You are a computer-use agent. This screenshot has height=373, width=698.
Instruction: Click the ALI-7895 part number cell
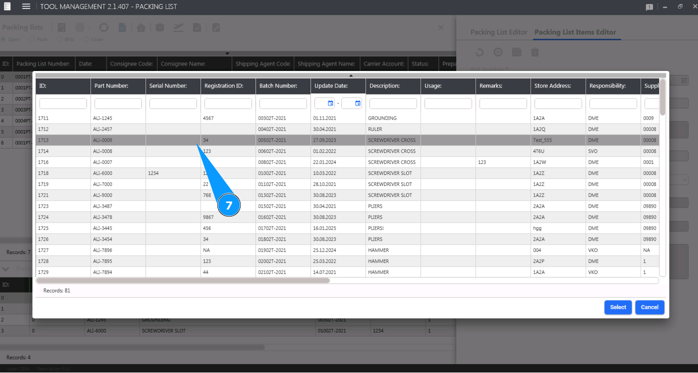(118, 261)
